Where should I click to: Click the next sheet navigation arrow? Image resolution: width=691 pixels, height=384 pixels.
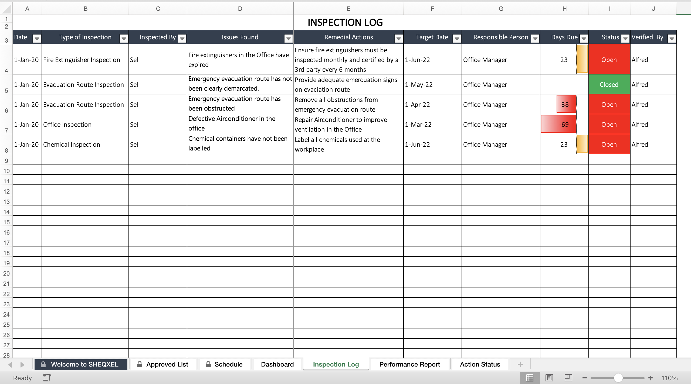click(x=22, y=365)
